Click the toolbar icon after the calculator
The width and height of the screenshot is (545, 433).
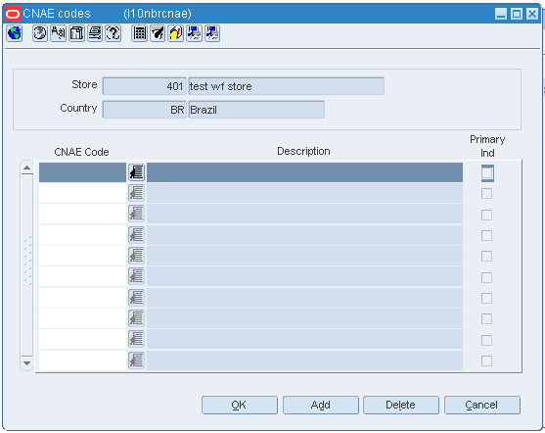tap(158, 33)
